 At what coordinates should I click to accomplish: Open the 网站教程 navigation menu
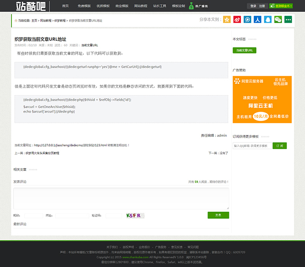tap(141, 6)
